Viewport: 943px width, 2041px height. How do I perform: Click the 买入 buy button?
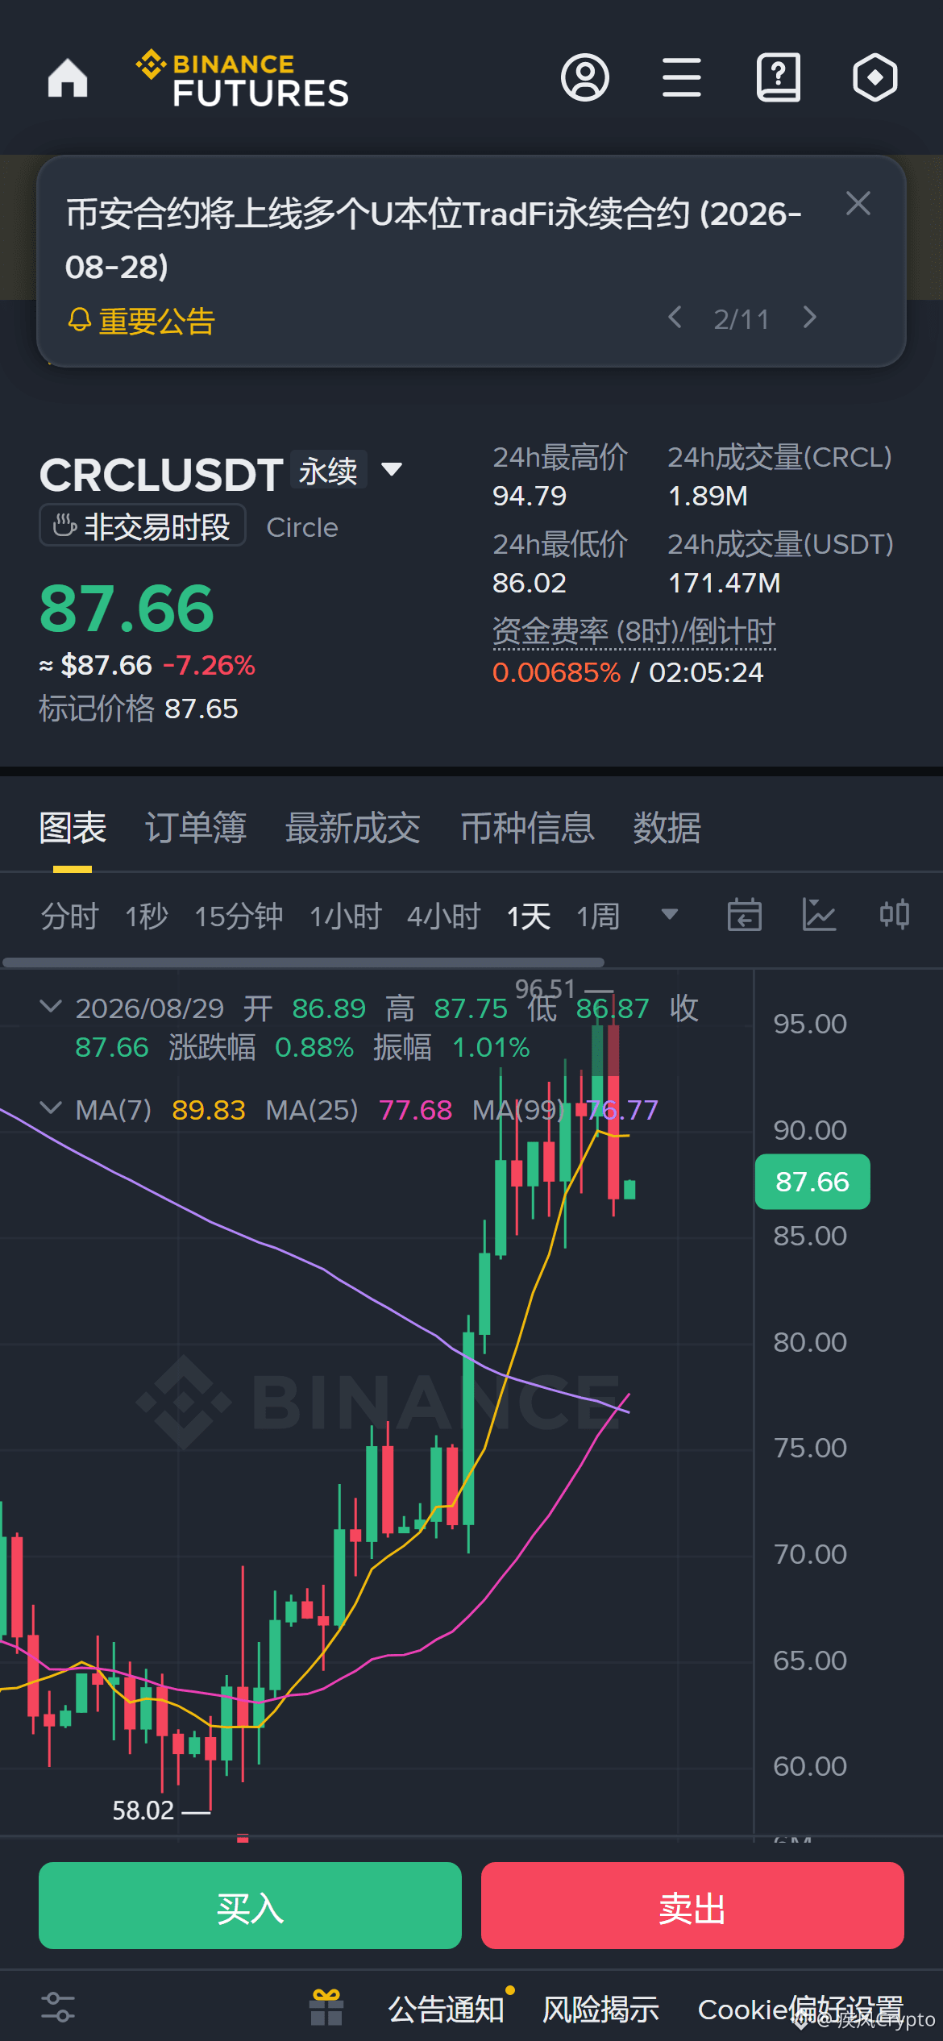click(250, 1906)
